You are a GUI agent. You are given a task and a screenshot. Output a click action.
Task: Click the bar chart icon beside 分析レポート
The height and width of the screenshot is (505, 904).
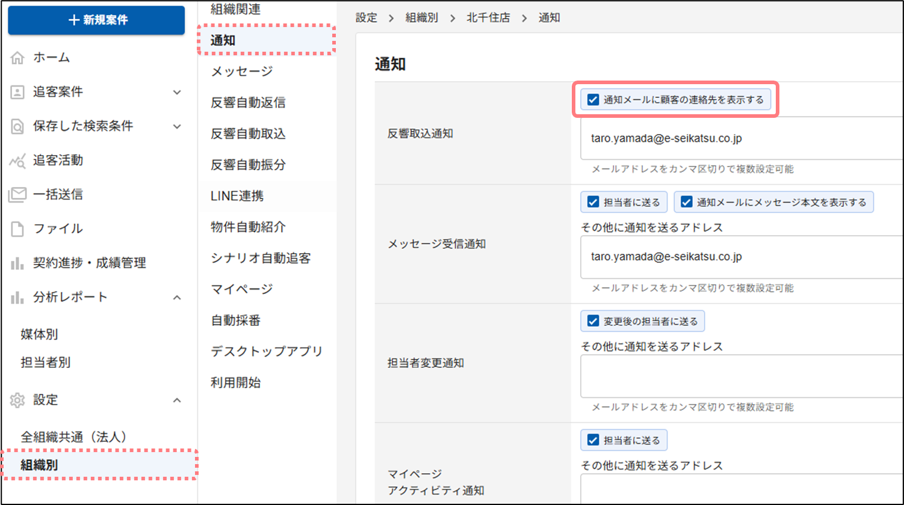(17, 297)
